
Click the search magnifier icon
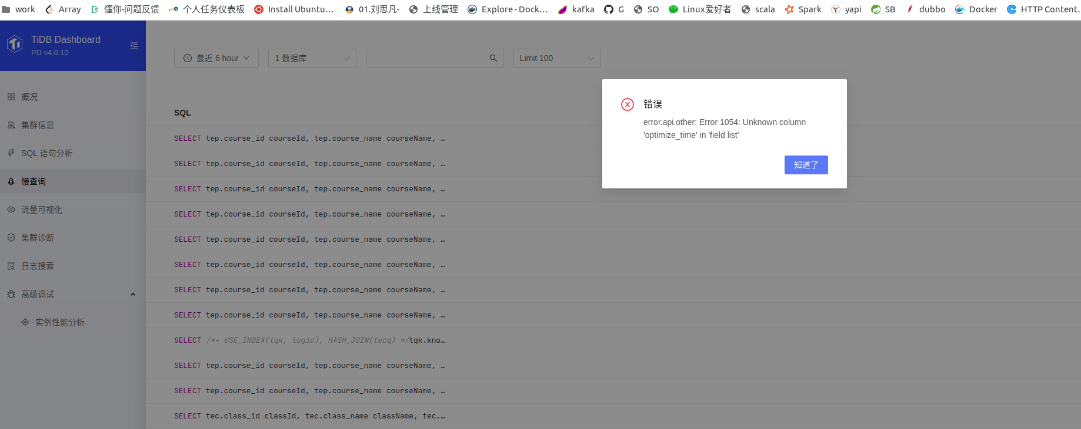pos(493,58)
